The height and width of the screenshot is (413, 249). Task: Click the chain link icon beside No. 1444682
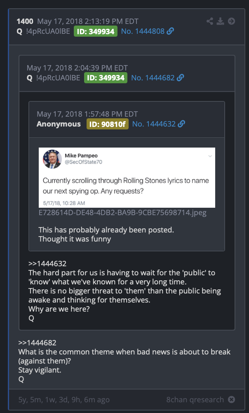[x=181, y=78]
